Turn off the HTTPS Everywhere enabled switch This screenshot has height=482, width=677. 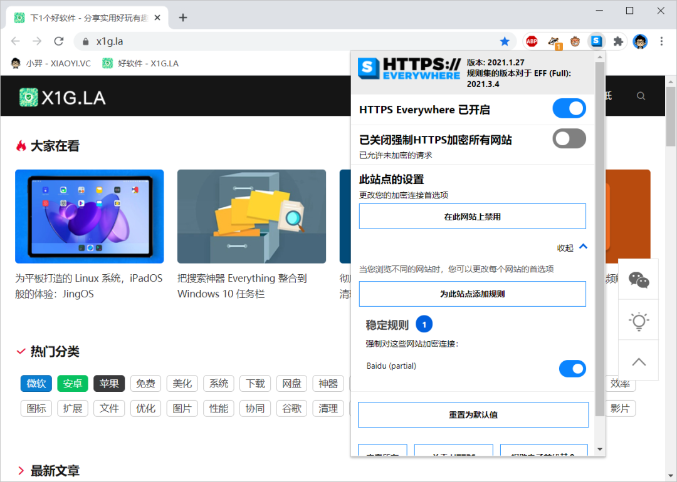click(569, 109)
